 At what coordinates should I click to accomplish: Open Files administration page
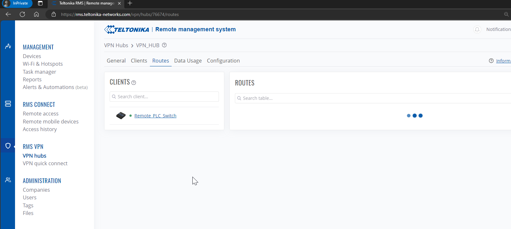pos(28,213)
